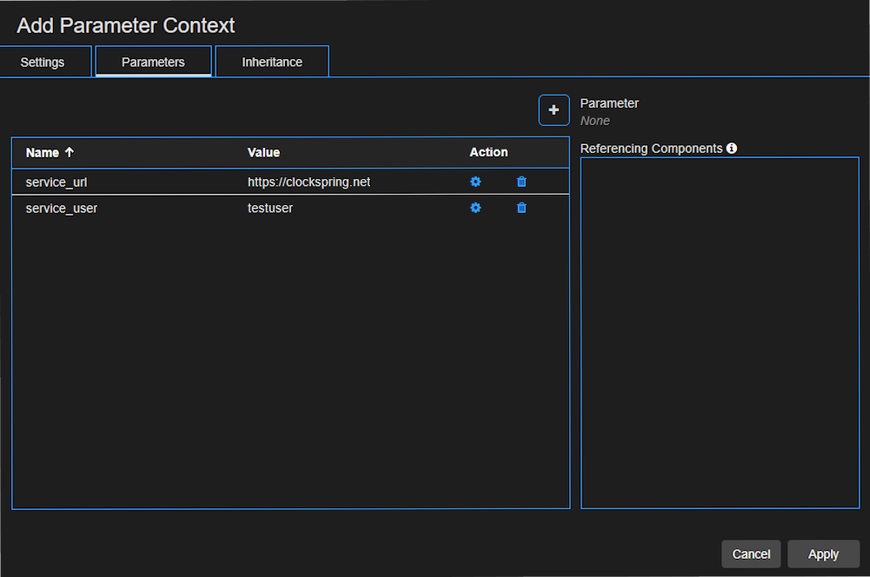Remove service_user using its trash icon
This screenshot has width=870, height=577.
tap(521, 208)
